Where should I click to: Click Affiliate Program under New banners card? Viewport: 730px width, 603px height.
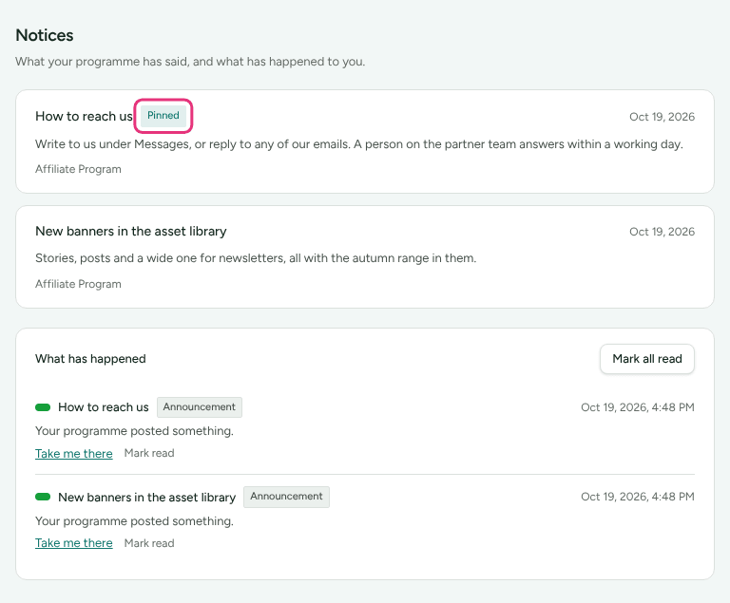point(78,284)
